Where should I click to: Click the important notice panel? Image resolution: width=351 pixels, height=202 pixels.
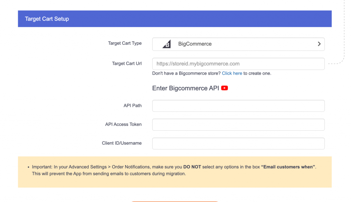[x=174, y=172]
